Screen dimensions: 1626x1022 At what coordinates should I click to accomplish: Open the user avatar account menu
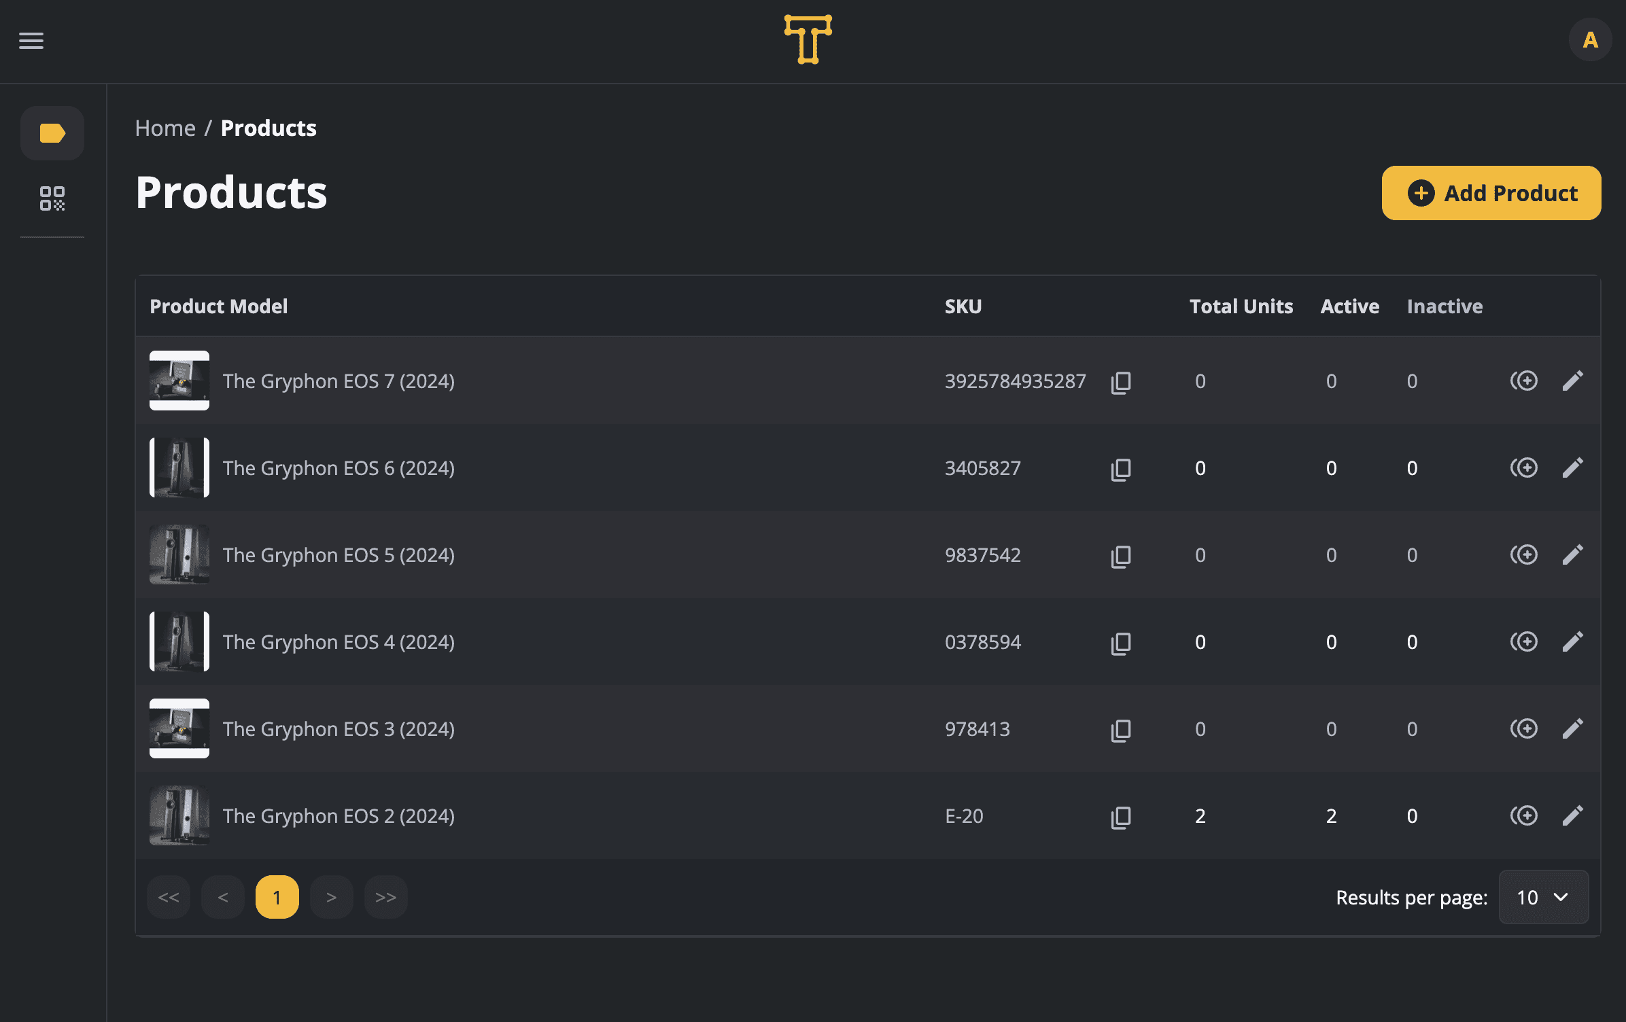tap(1590, 40)
